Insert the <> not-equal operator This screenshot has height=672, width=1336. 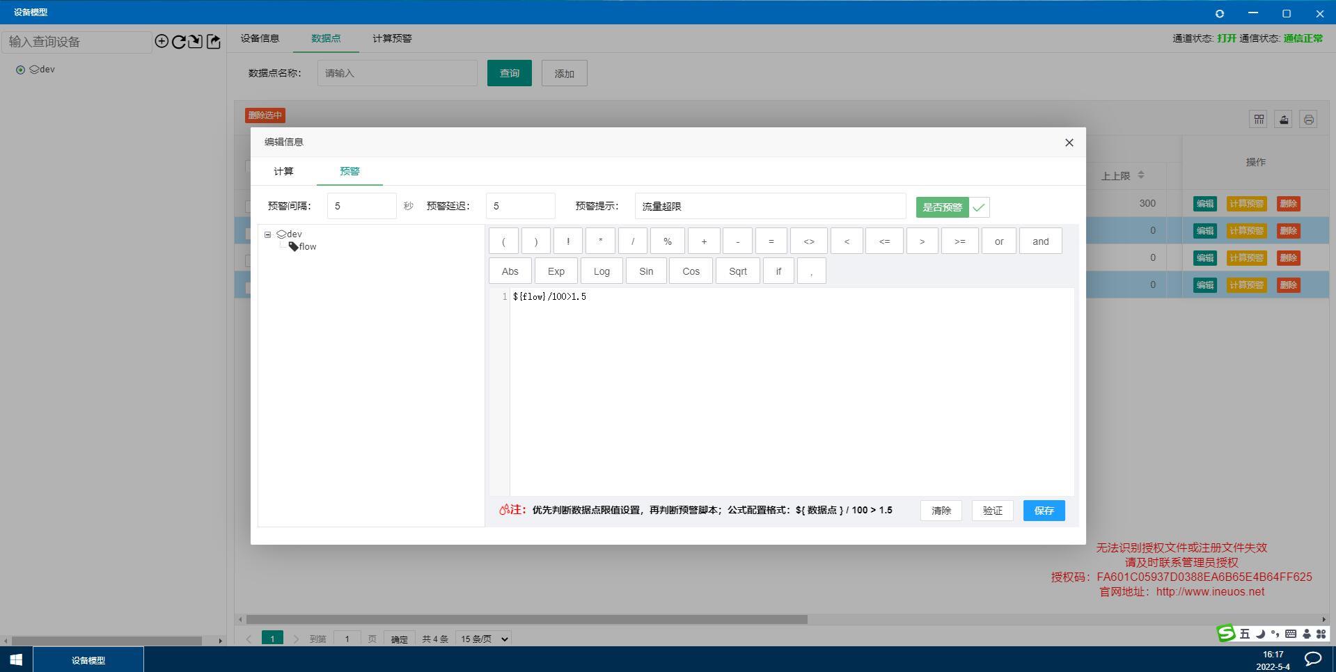point(808,241)
